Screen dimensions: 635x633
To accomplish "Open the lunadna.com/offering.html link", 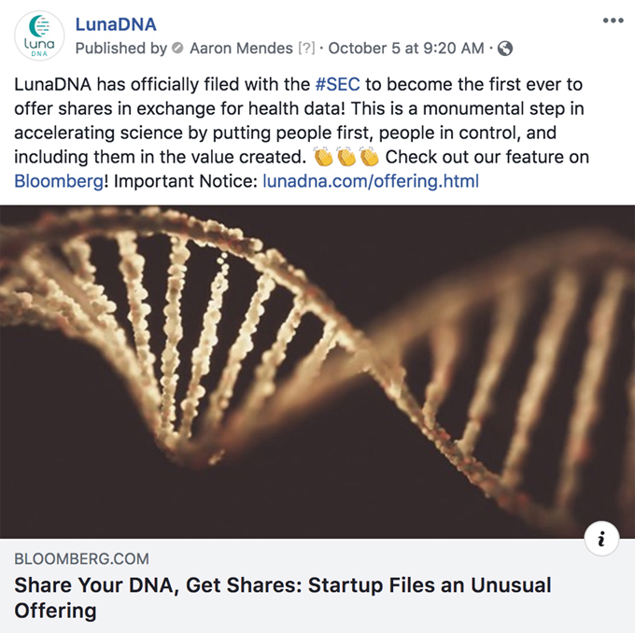I will point(371,180).
